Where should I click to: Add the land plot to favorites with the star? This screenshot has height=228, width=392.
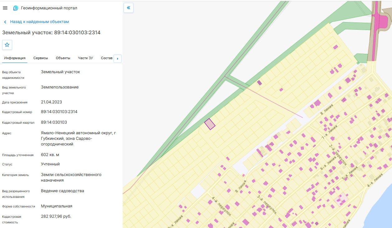click(x=7, y=45)
